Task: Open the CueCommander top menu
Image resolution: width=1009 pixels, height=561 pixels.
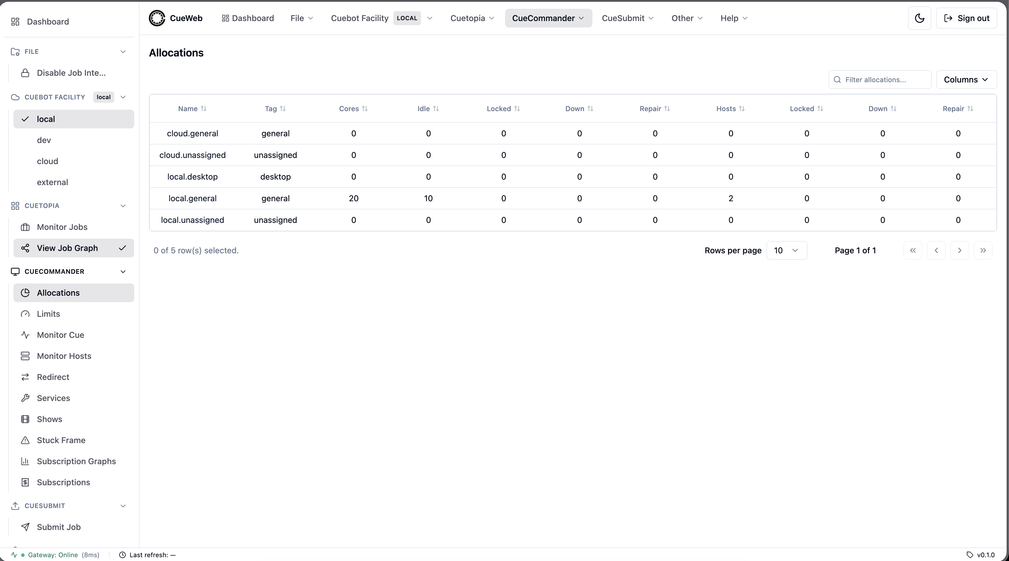Action: pos(548,18)
